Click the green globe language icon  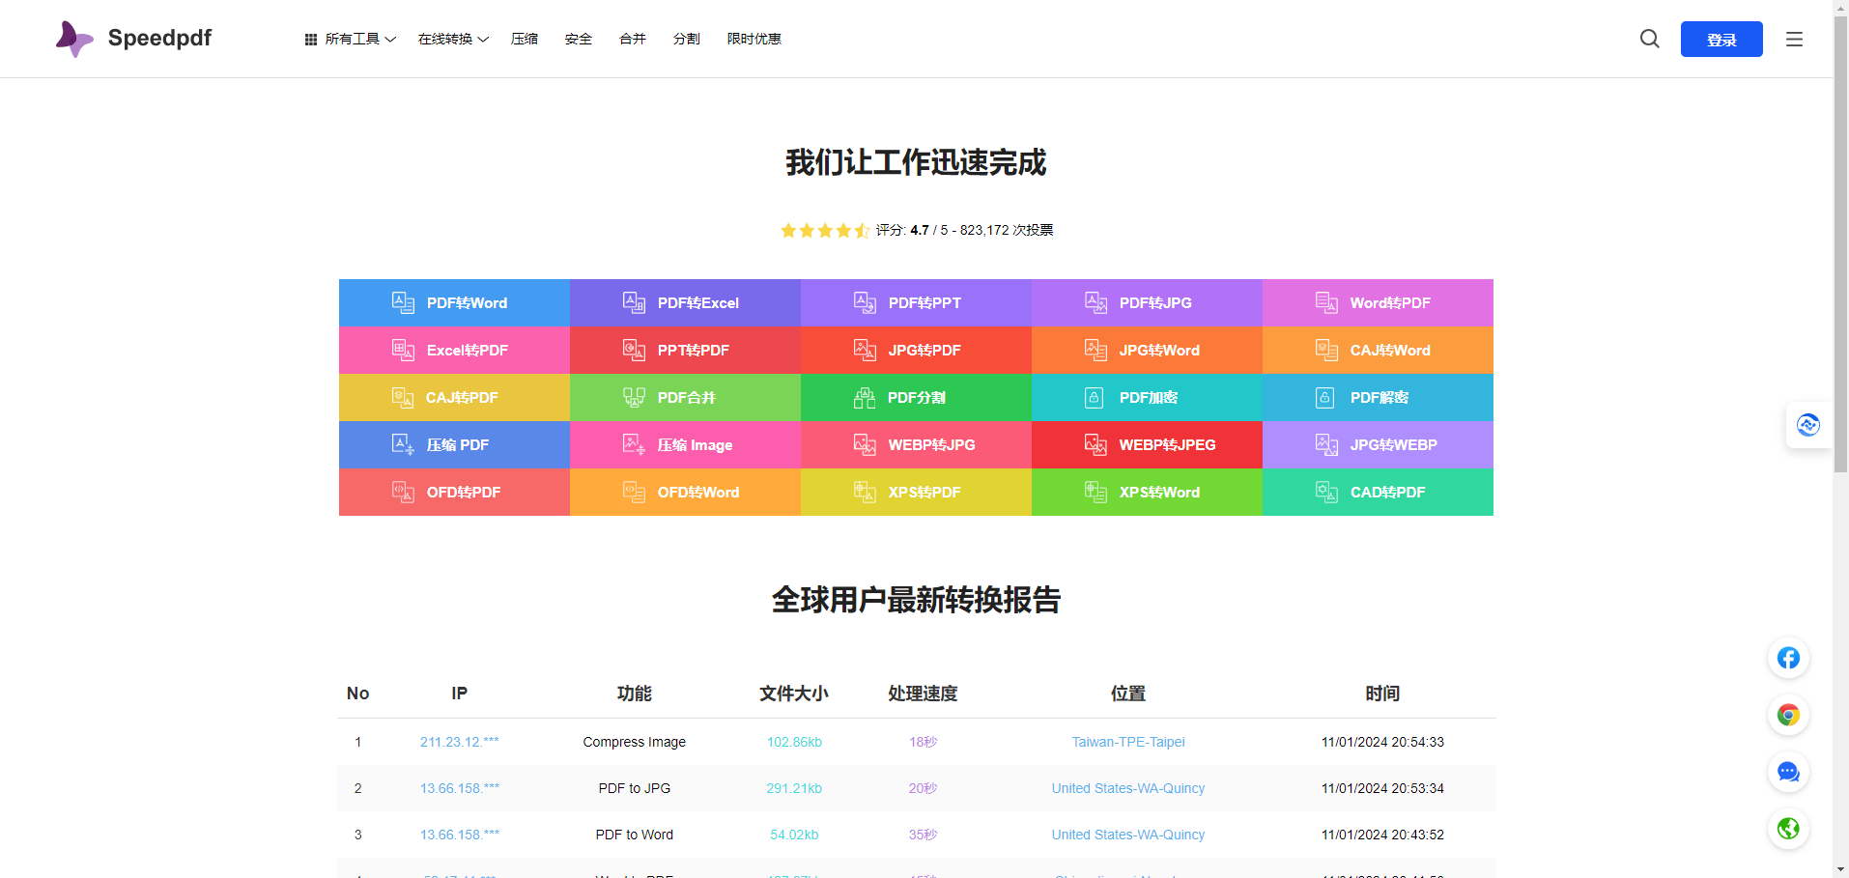[x=1788, y=829]
